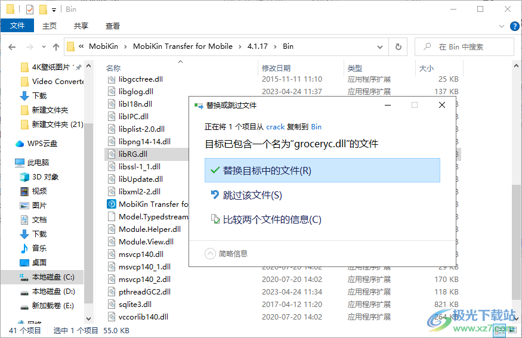Image resolution: width=522 pixels, height=338 pixels.
Task: Sort by 修改日期 column header
Action: 276,68
